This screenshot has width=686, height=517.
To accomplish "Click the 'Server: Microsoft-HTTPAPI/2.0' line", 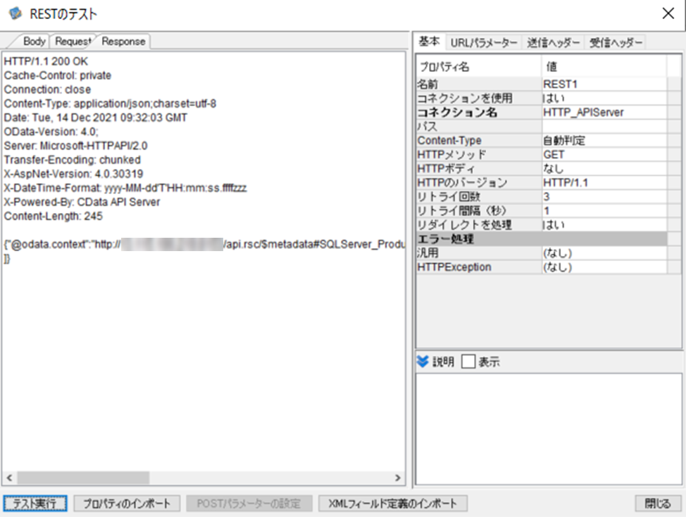I will click(x=75, y=146).
